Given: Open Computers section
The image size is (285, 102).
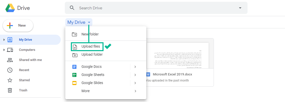Looking at the screenshot, I should (x=27, y=50).
